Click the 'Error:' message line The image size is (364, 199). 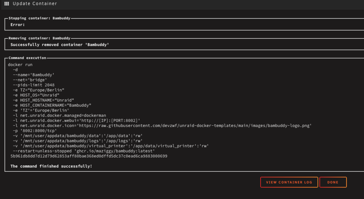tap(17, 25)
